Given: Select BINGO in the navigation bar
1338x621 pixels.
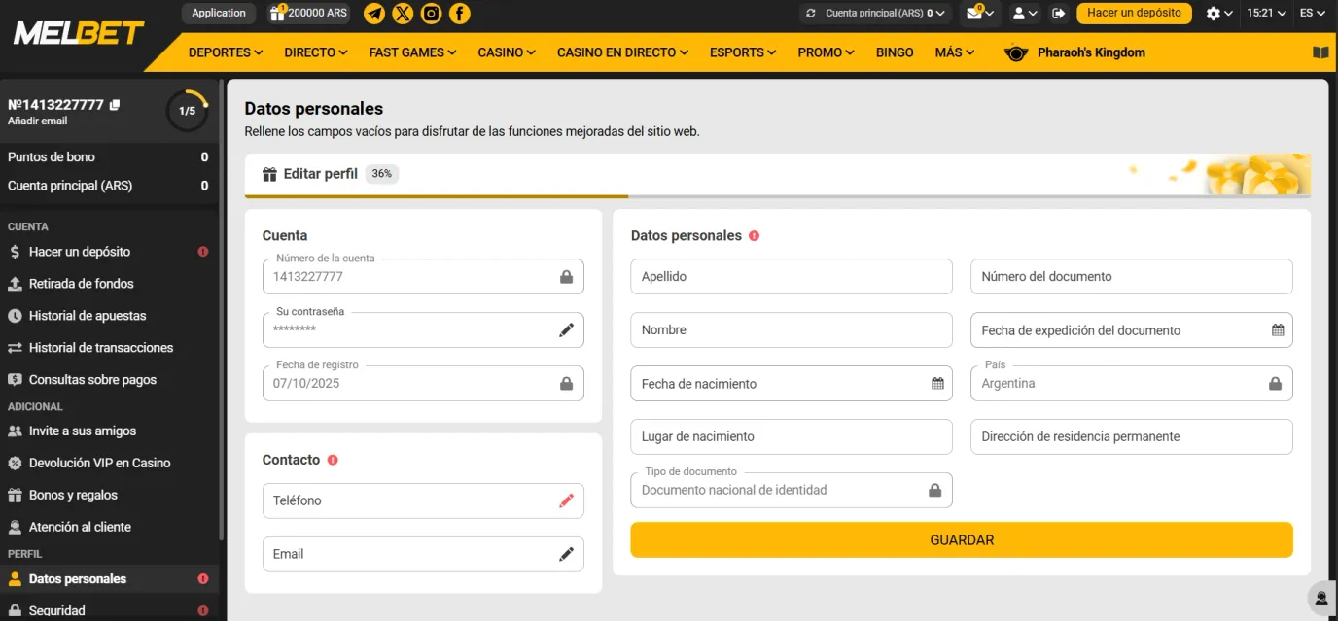Looking at the screenshot, I should point(894,52).
